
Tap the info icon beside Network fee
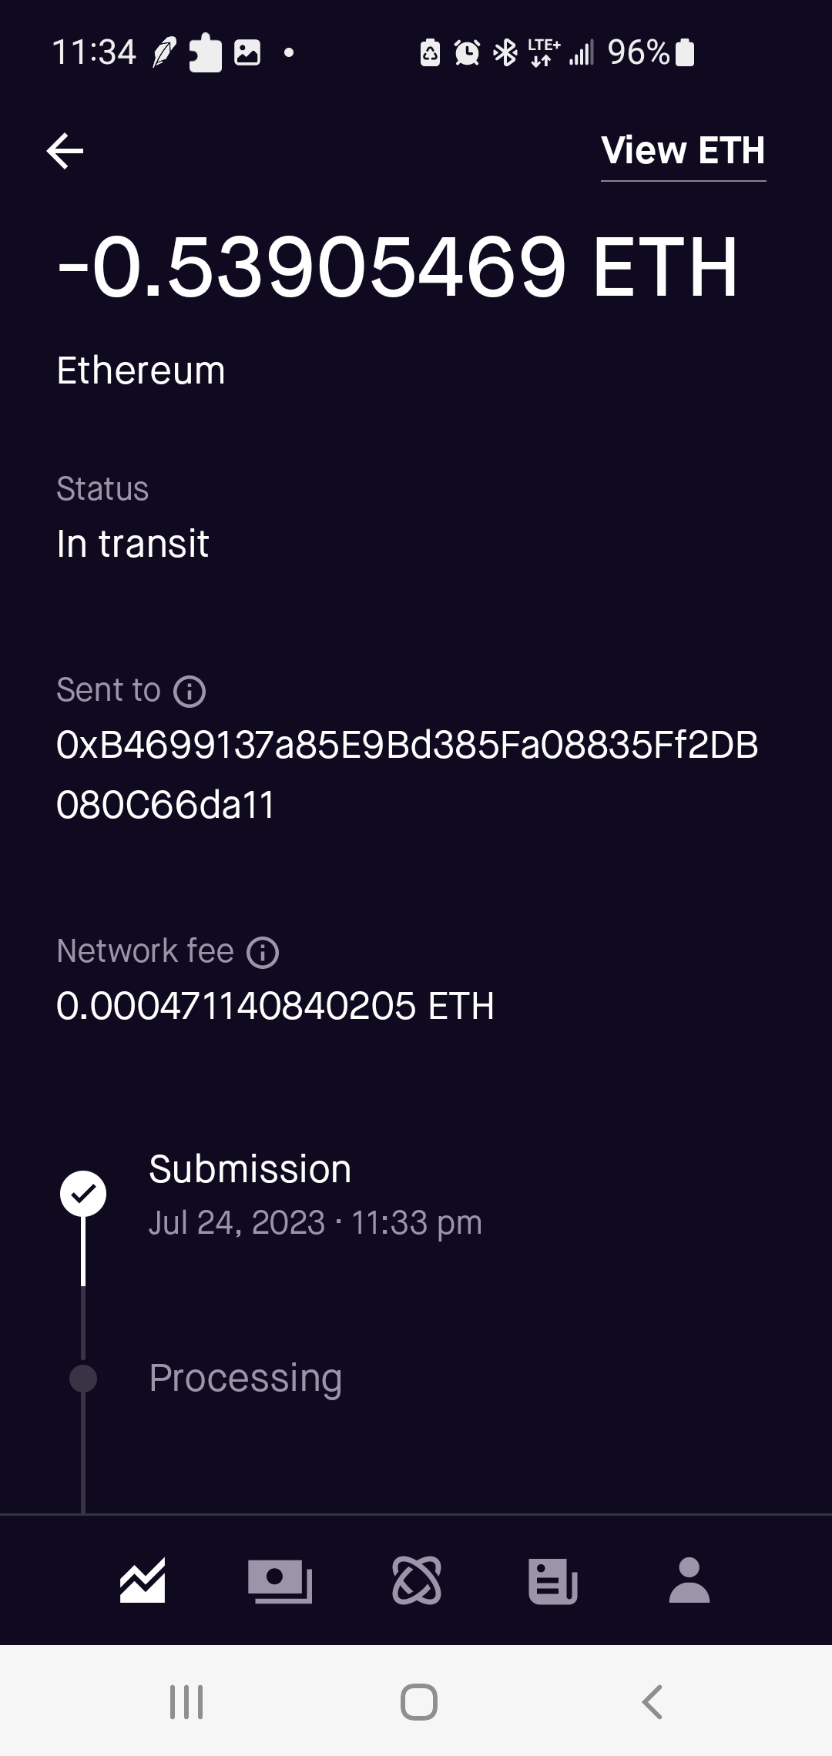[263, 952]
